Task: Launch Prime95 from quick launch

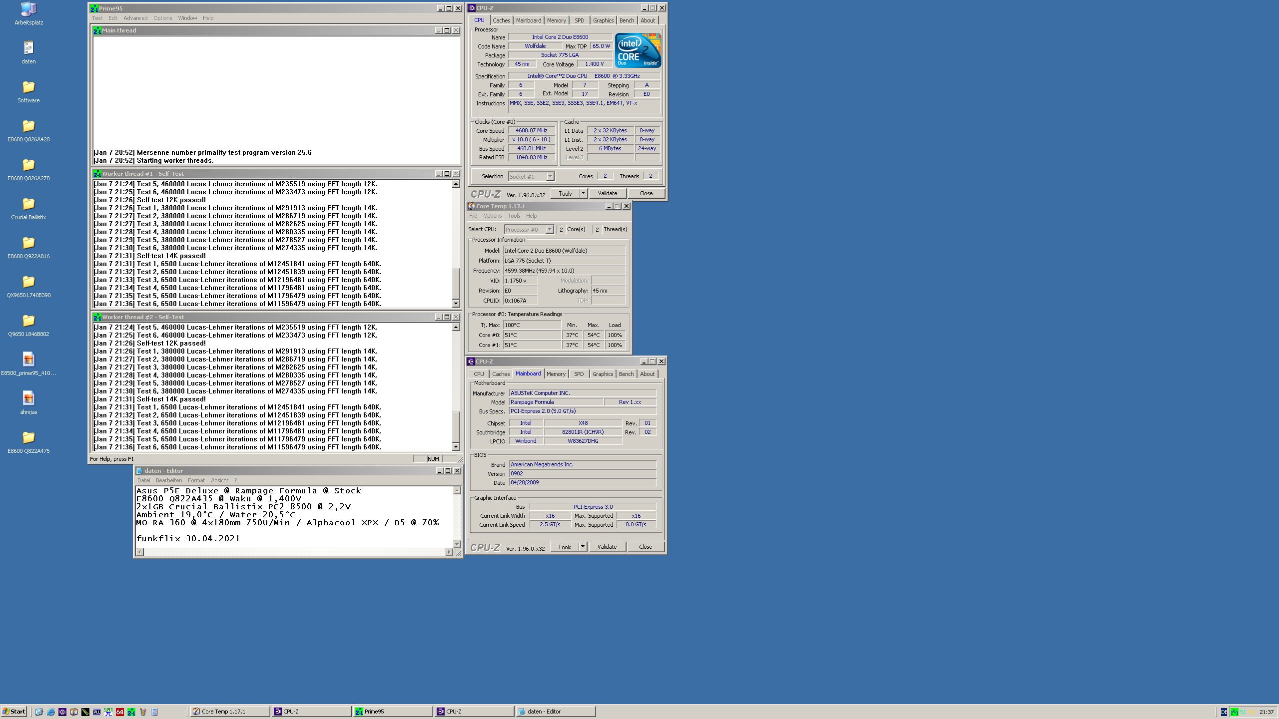Action: tap(131, 712)
